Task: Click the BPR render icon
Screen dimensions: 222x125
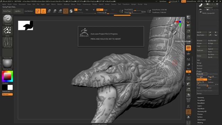Action: pyautogui.click(x=188, y=17)
